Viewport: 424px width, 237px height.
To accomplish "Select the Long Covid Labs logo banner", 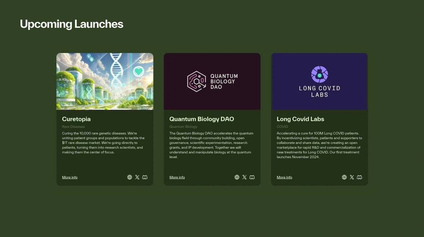I will point(320,81).
